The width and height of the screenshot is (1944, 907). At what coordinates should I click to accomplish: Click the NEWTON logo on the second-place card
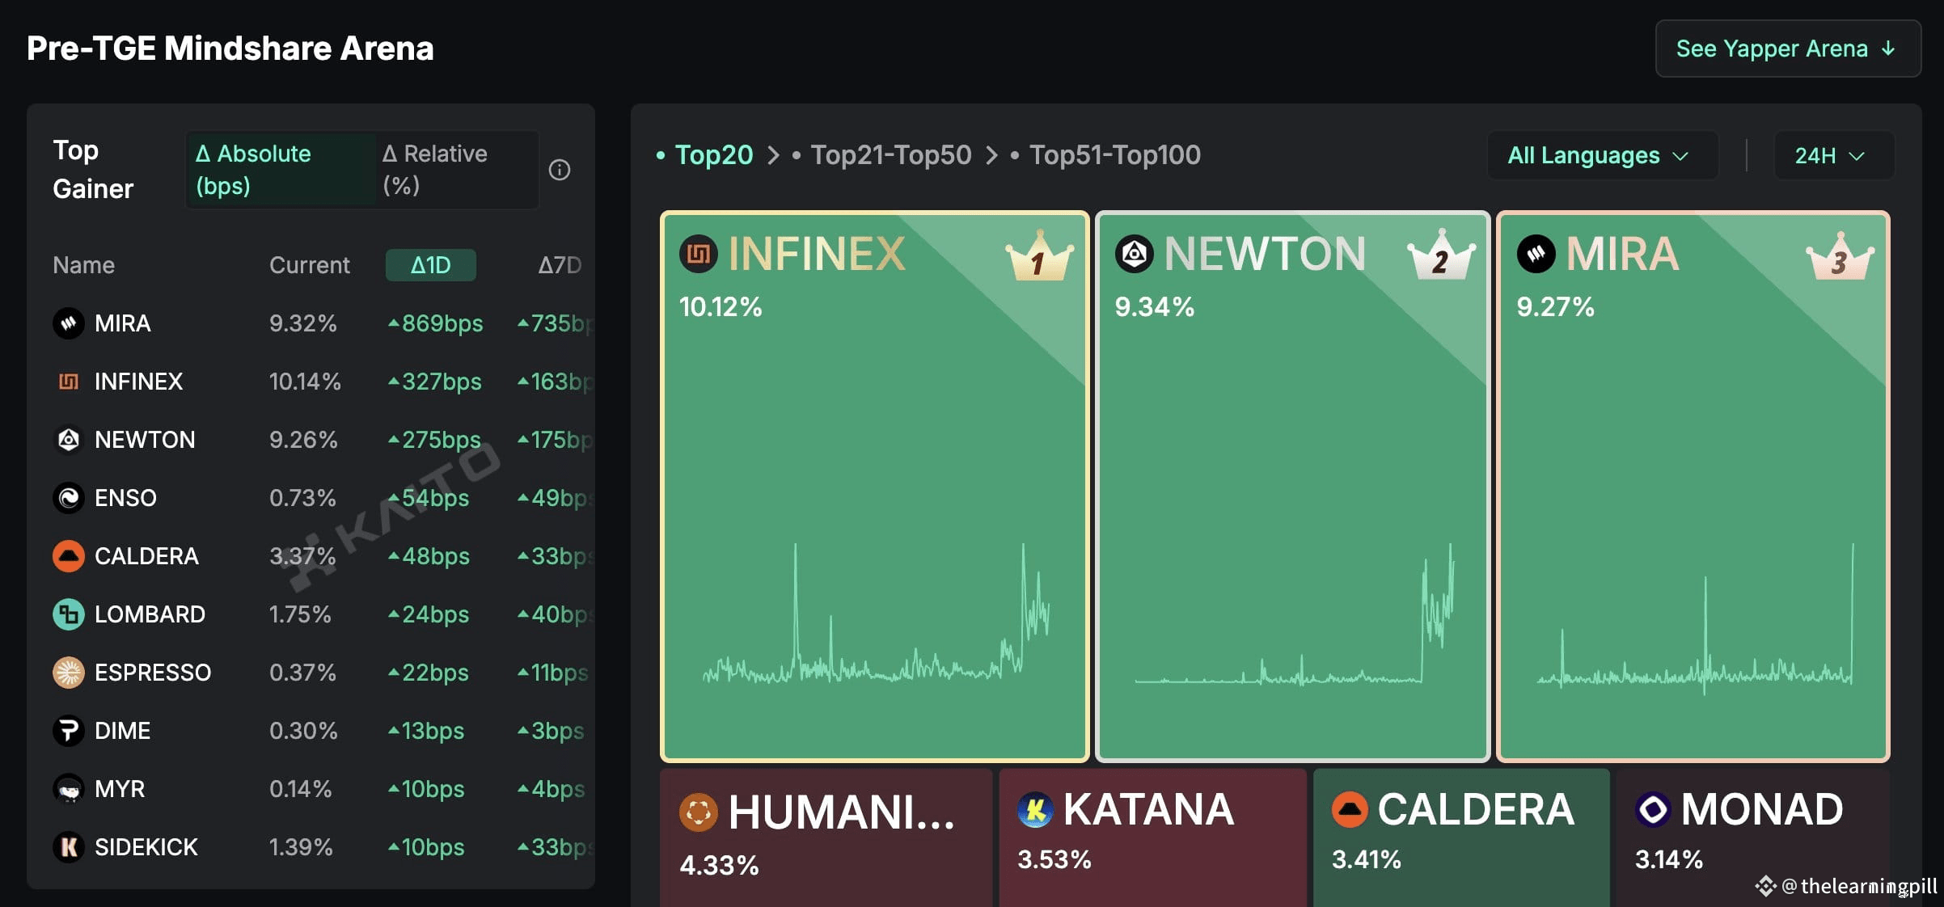(1135, 254)
